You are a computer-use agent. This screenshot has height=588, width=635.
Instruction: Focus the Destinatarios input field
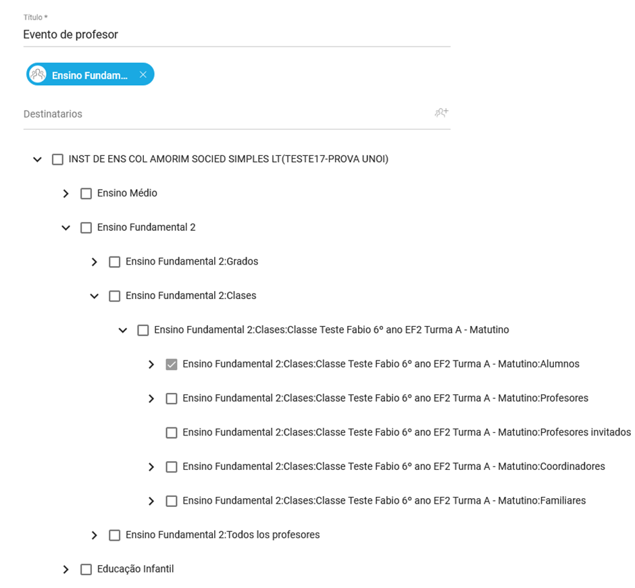(223, 114)
